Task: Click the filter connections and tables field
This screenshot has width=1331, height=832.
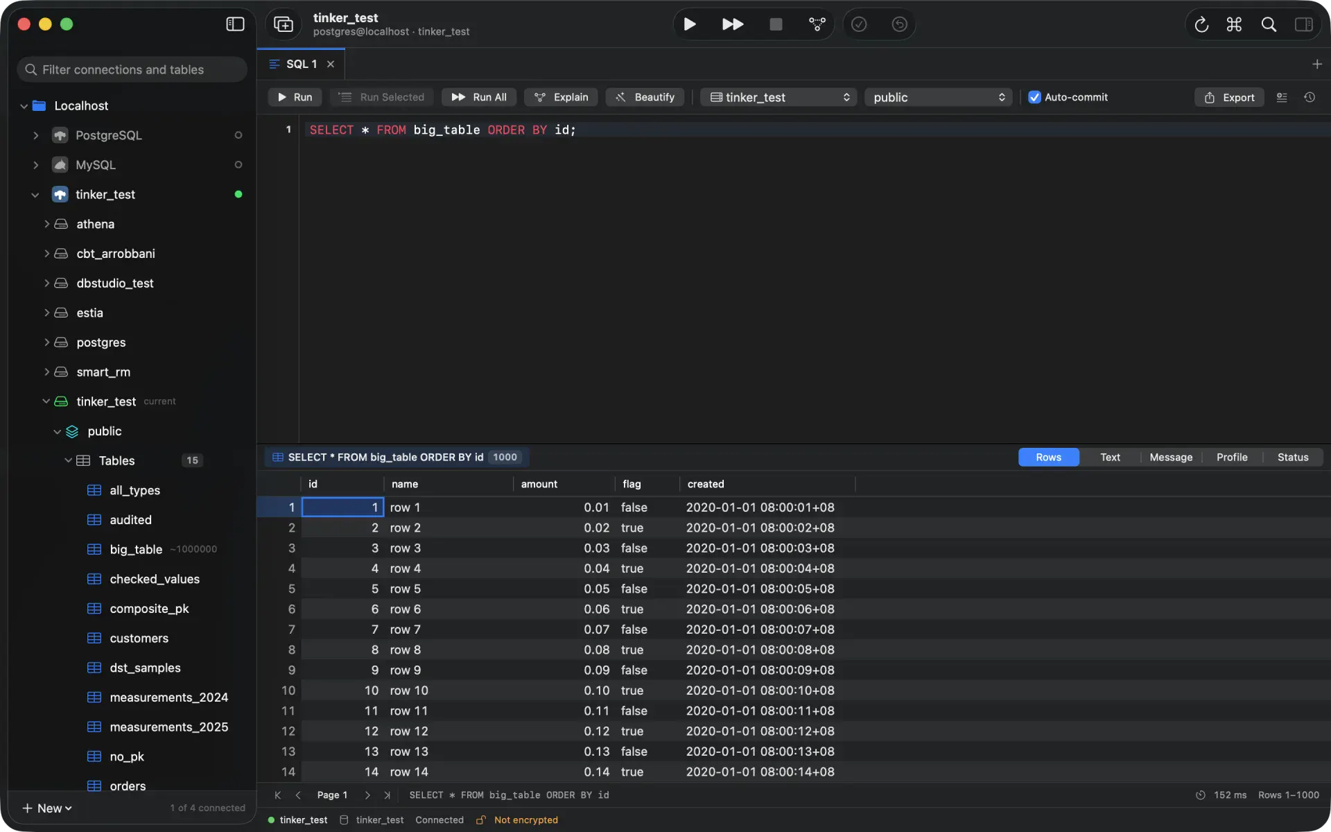Action: (132, 69)
